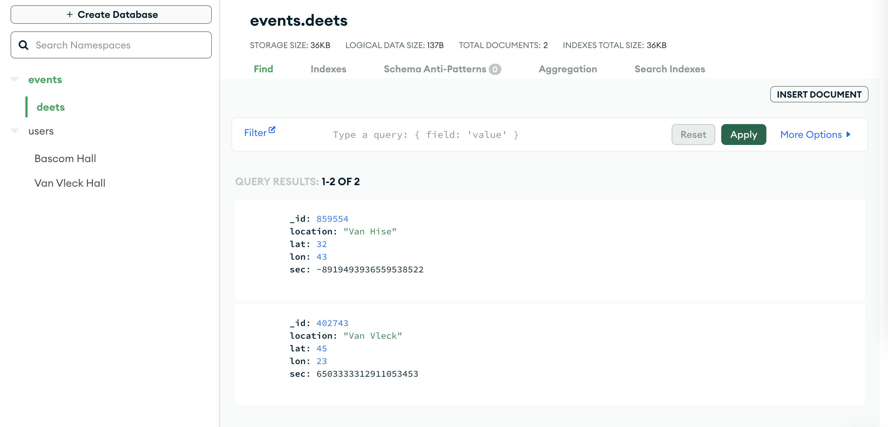The height and width of the screenshot is (427, 888).
Task: Open the Filter external link icon
Action: pyautogui.click(x=272, y=130)
